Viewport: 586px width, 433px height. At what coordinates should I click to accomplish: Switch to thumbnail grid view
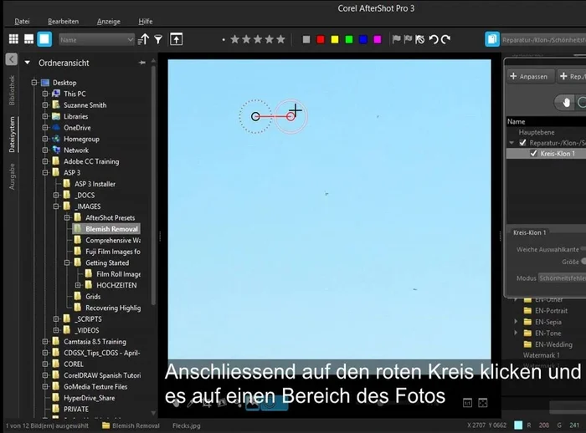pyautogui.click(x=13, y=39)
